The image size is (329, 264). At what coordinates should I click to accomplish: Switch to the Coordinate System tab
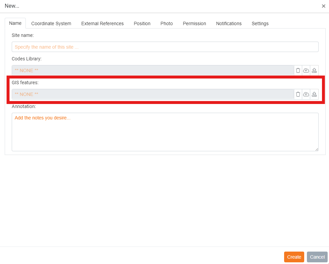[x=51, y=23]
